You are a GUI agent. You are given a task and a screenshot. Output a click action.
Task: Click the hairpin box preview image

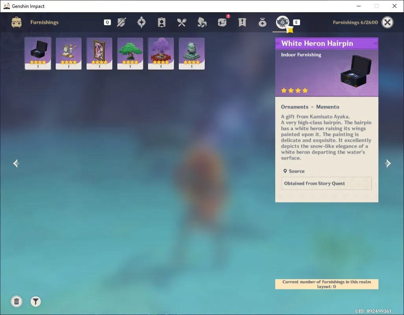[x=356, y=71]
